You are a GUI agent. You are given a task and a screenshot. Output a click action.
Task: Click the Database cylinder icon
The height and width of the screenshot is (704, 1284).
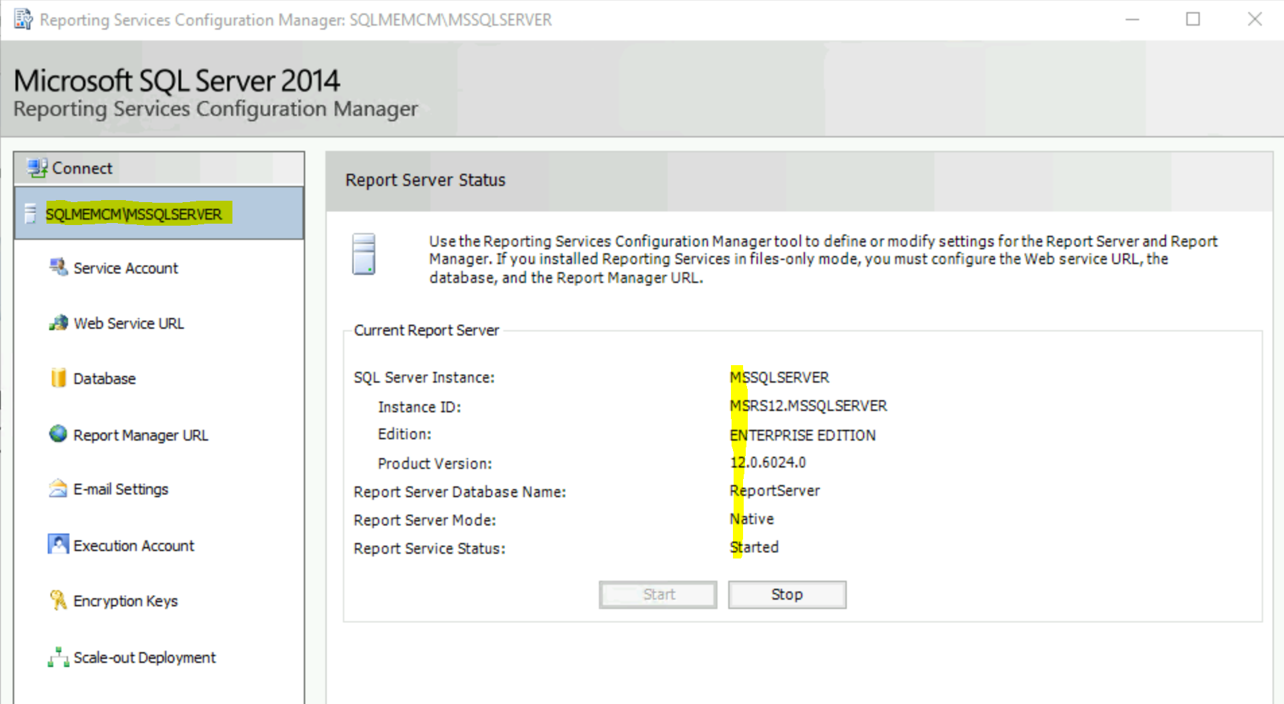59,378
